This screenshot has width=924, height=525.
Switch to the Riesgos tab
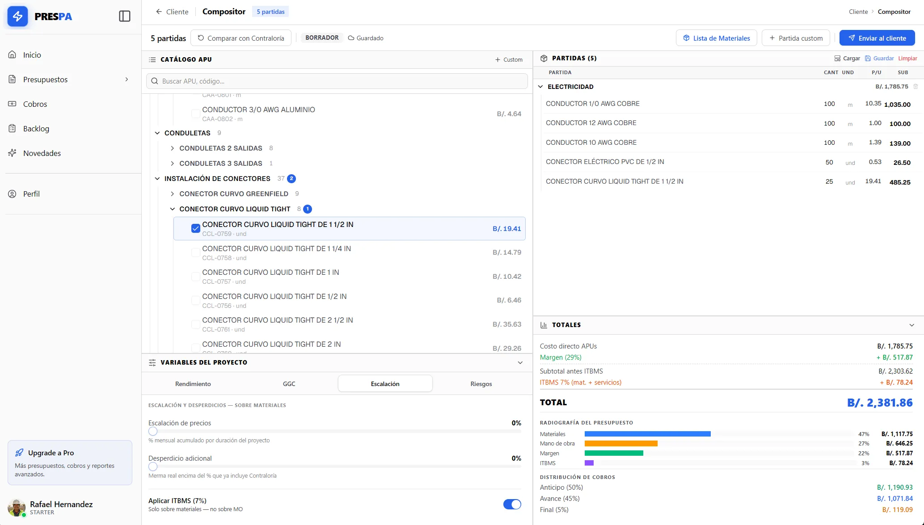pyautogui.click(x=481, y=384)
